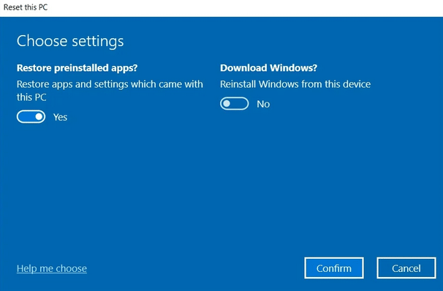Open the Help me choose link
Viewport: 443px width, 291px height.
[52, 268]
